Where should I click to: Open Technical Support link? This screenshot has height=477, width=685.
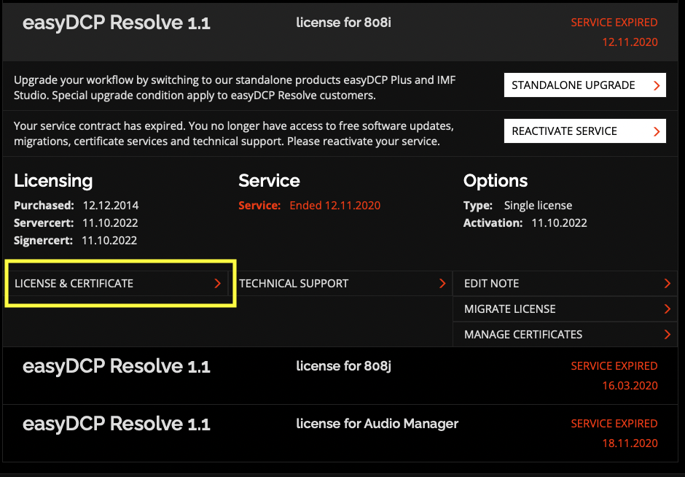click(342, 283)
